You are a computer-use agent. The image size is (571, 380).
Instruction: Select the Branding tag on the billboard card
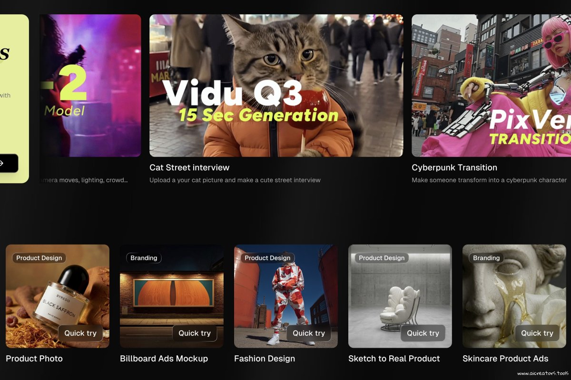[x=144, y=258]
